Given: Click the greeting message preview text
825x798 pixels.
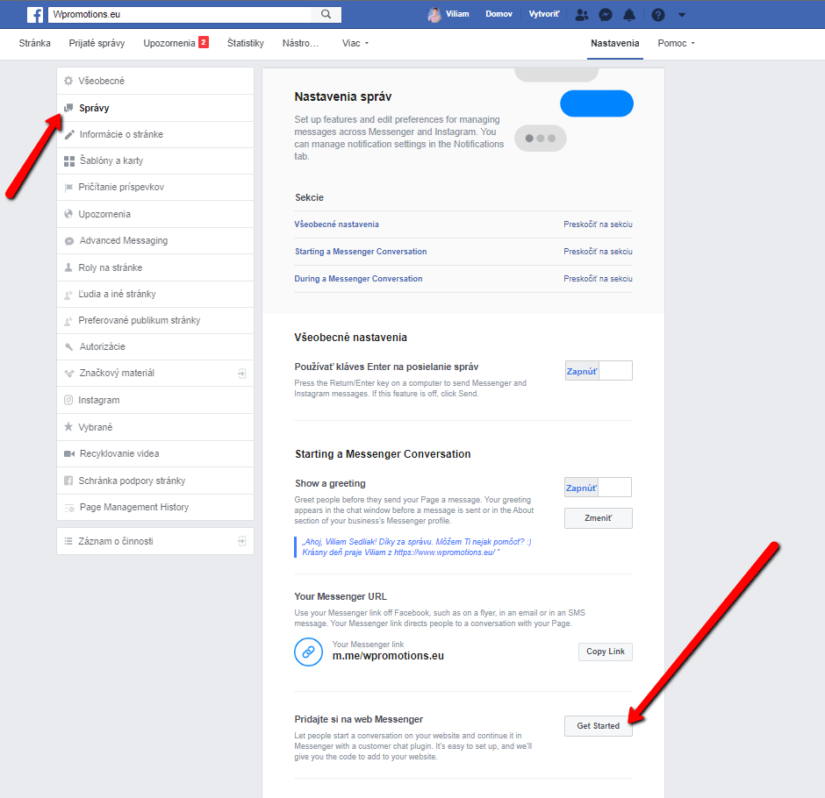Looking at the screenshot, I should 417,547.
